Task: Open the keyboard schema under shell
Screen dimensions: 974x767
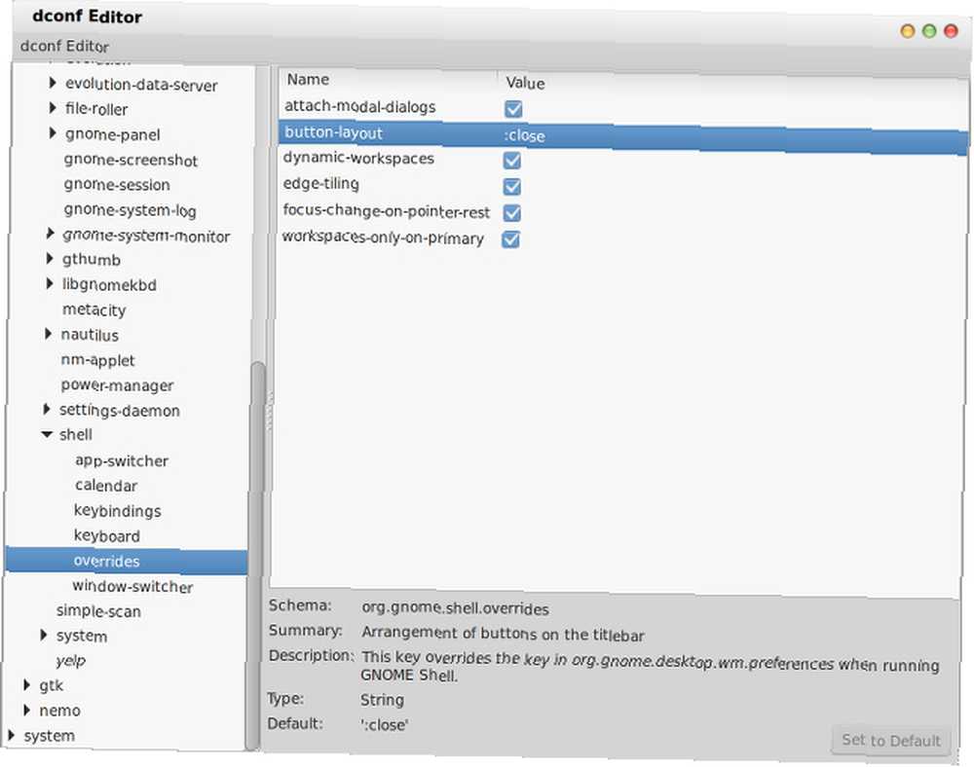Action: 107,536
